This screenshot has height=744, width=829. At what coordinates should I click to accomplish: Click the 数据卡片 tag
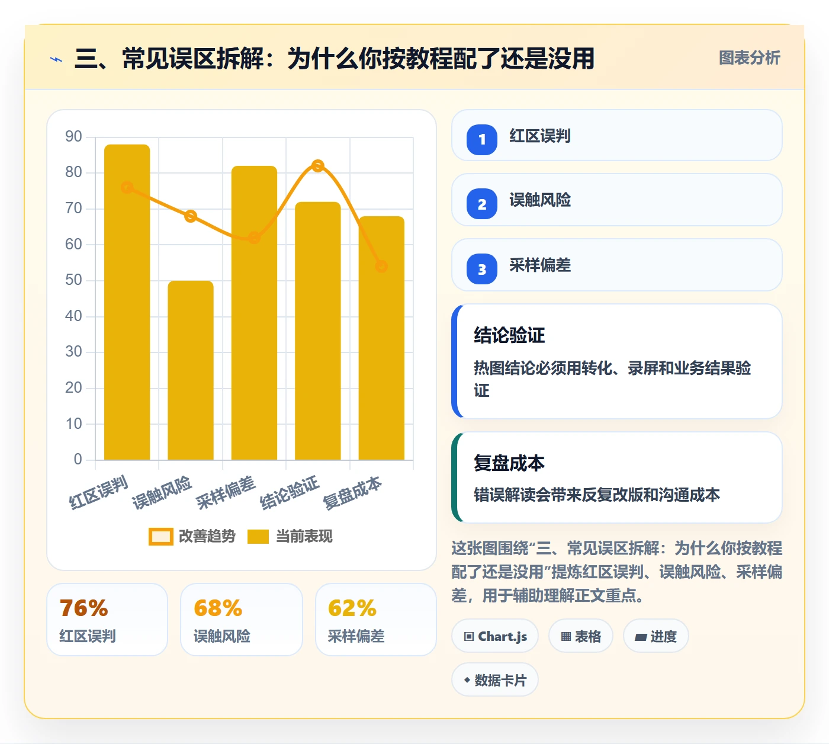(495, 680)
